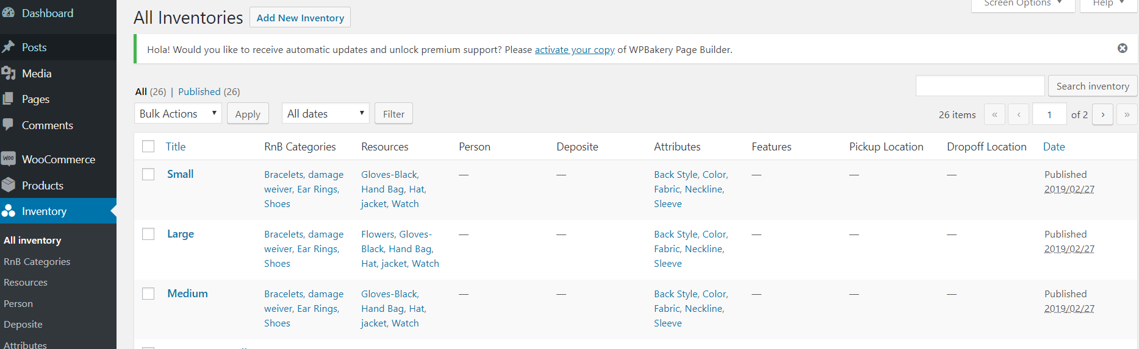This screenshot has width=1139, height=349.
Task: Dismiss the WPBakery notice with X icon
Action: pos(1122,48)
